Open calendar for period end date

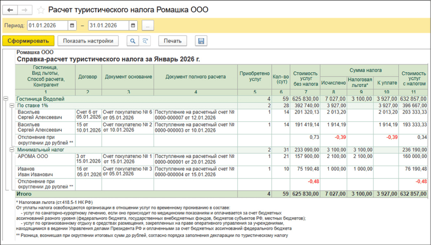133,25
